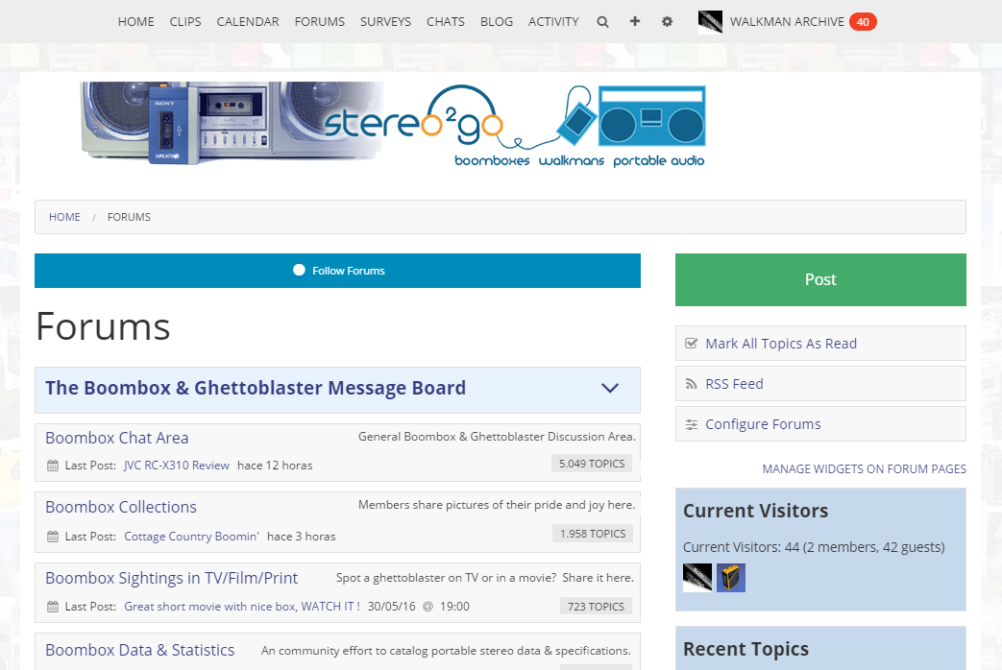Viewport: 1002px width, 670px height.
Task: Open the JVC RC-X310 Review post
Action: point(177,466)
